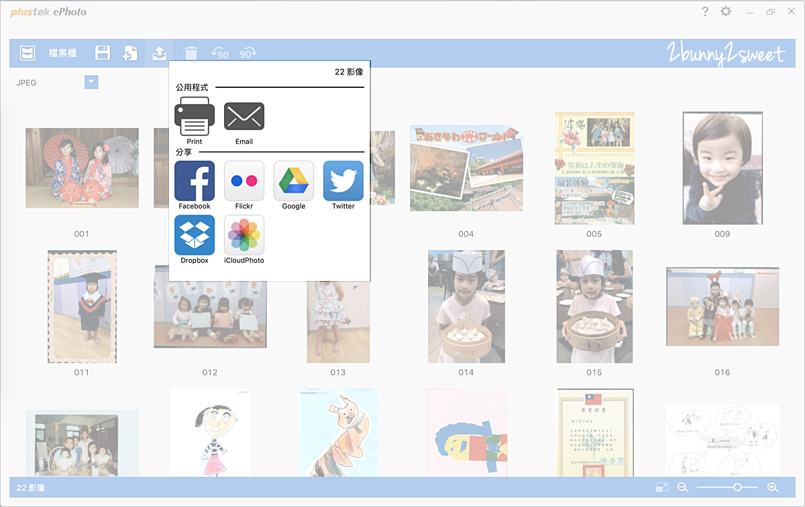Image resolution: width=805 pixels, height=507 pixels.
Task: Rotate image counterclockwise 90 degrees
Action: click(219, 53)
